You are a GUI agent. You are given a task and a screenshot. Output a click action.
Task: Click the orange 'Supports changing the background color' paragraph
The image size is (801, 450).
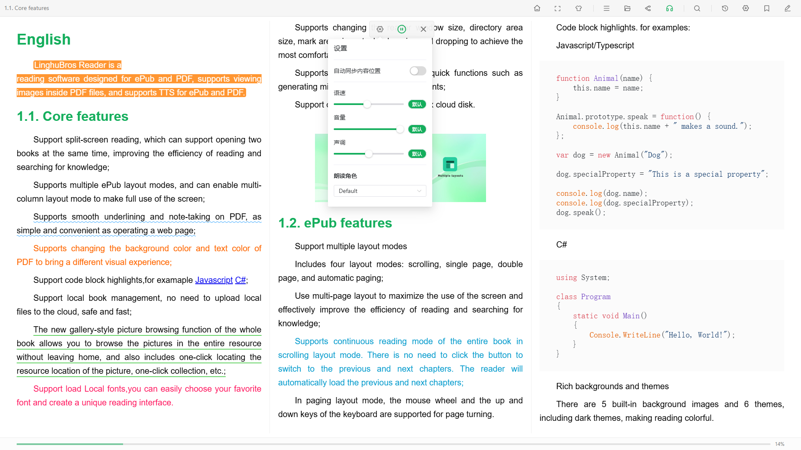(139, 255)
